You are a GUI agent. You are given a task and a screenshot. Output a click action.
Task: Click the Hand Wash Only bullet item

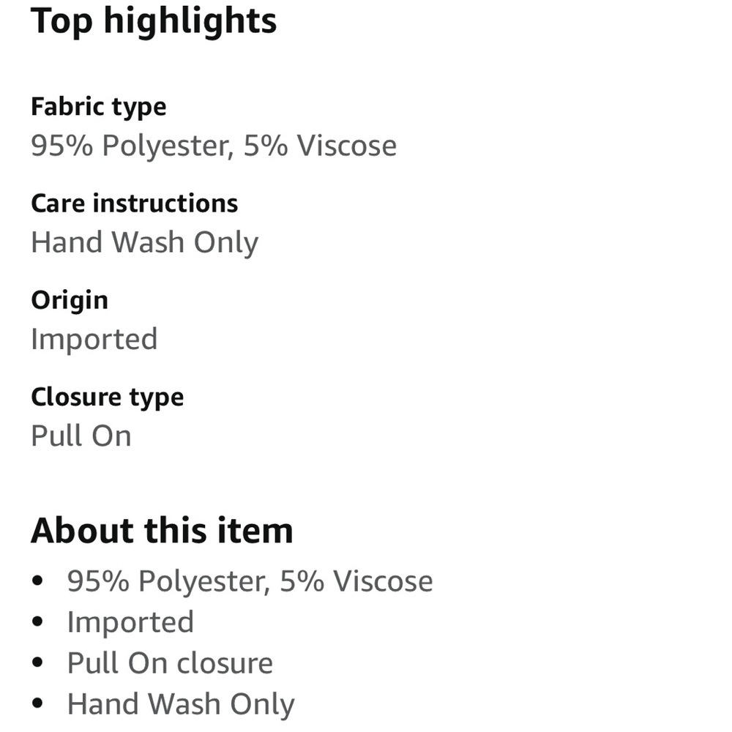pos(181,704)
